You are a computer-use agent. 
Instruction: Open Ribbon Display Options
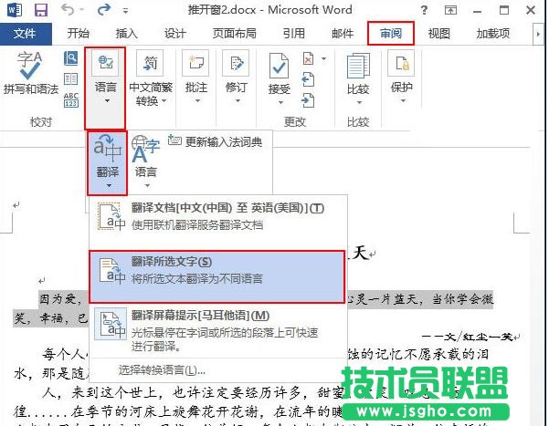450,10
